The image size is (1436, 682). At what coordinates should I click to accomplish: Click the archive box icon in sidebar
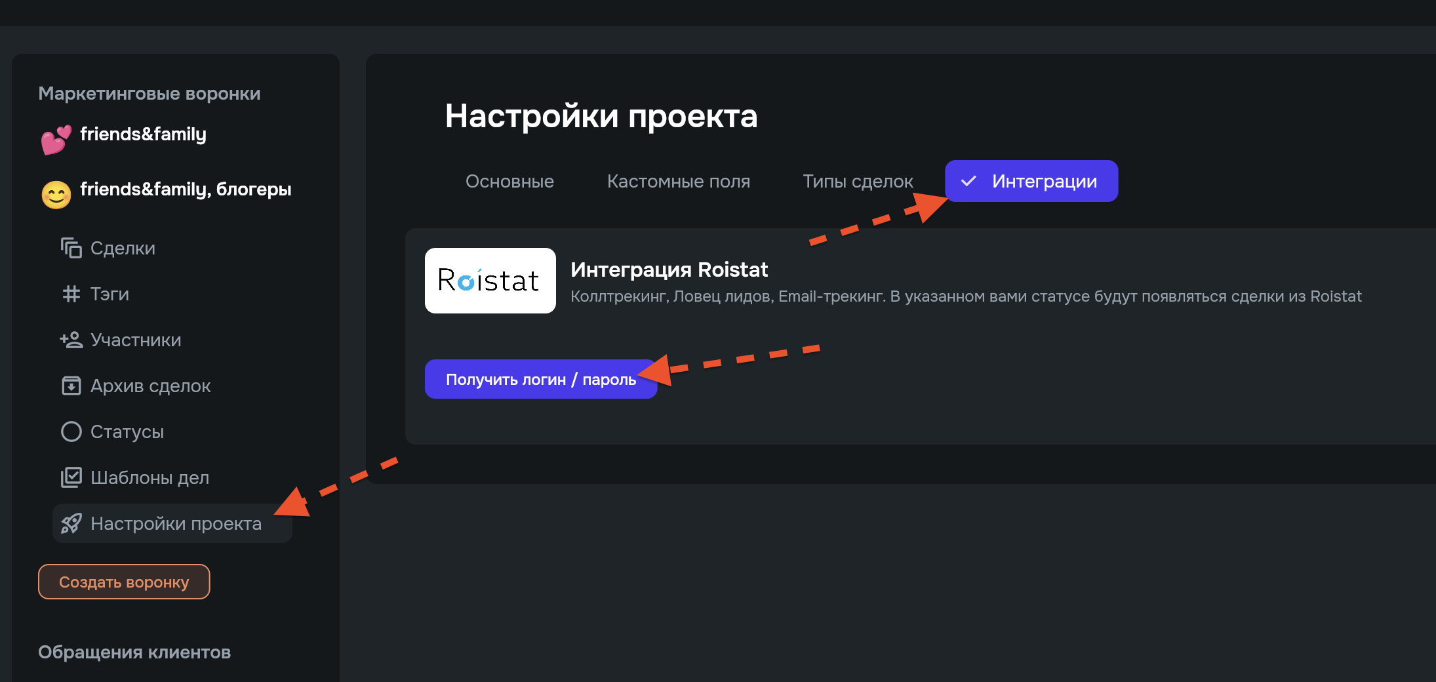(x=71, y=386)
